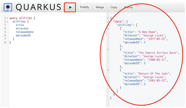Click the "1983-05-25" release date value

[x=157, y=81]
